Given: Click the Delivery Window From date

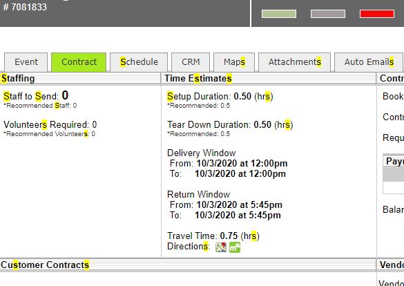Looking at the screenshot, I should coord(242,163).
